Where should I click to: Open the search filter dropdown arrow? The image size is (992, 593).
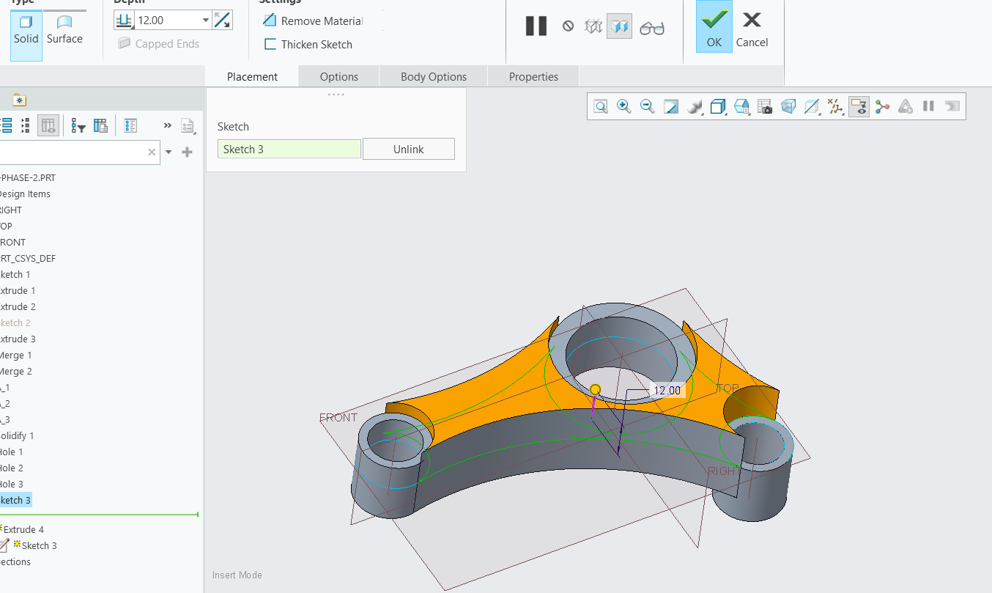pos(169,152)
